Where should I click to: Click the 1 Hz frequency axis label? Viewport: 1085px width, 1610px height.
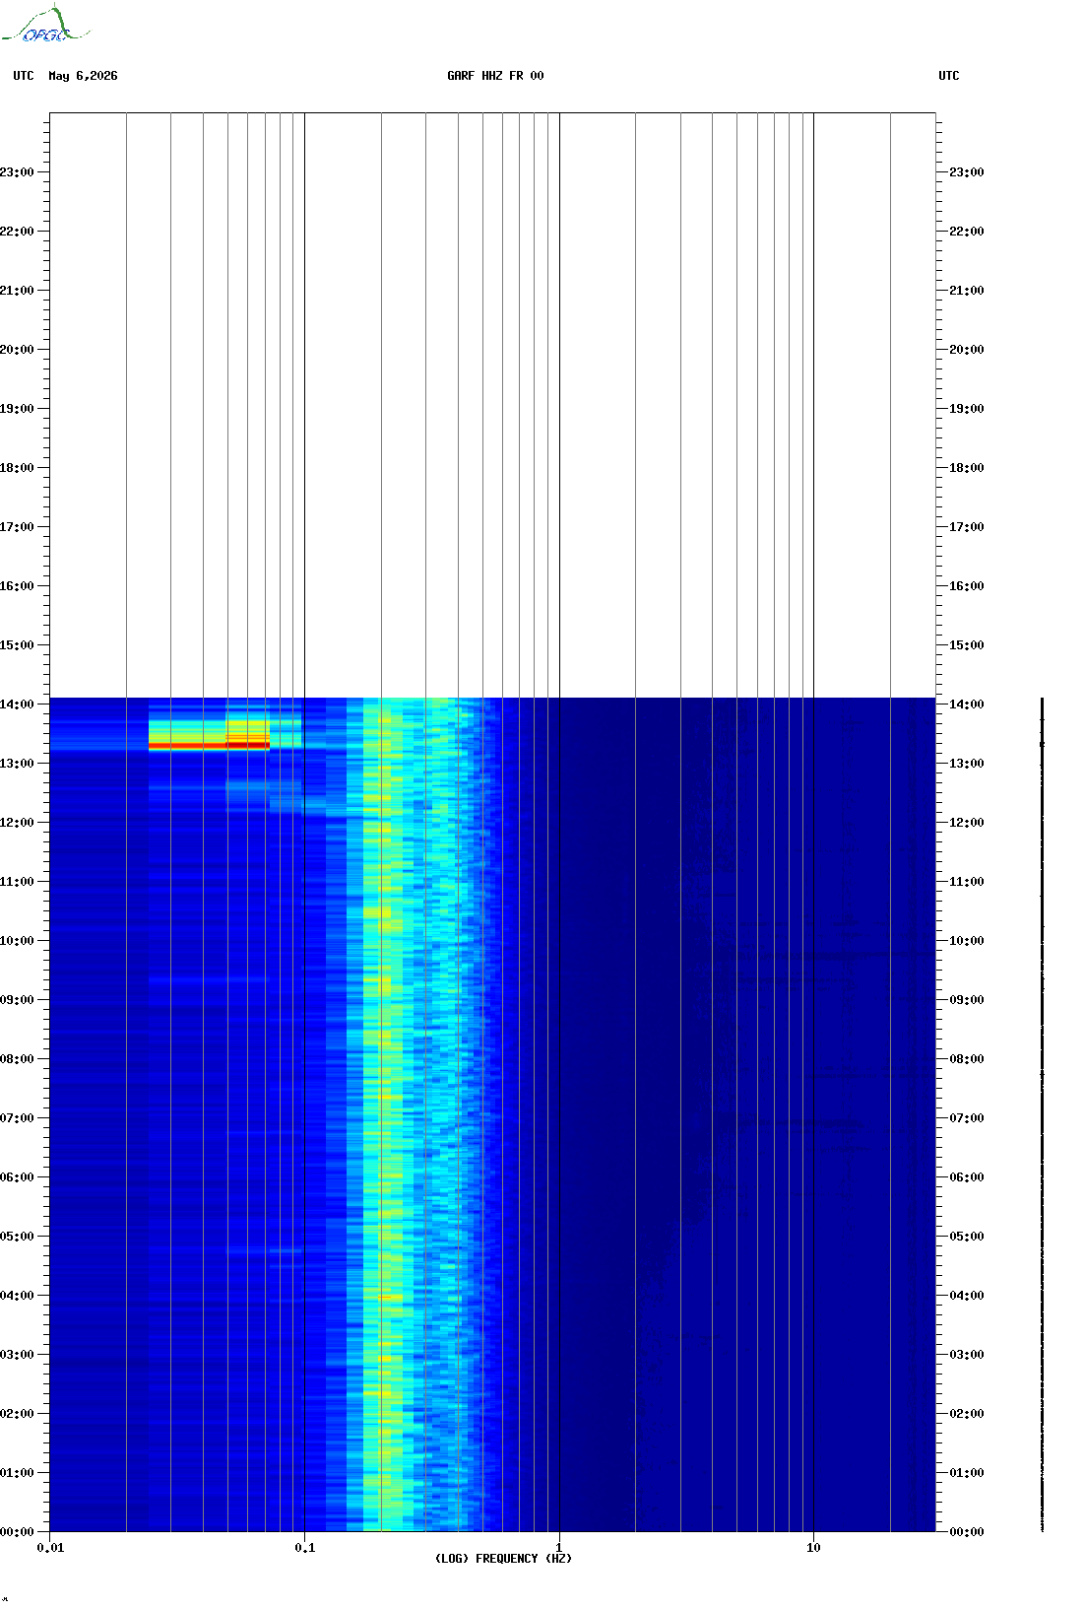click(x=559, y=1548)
